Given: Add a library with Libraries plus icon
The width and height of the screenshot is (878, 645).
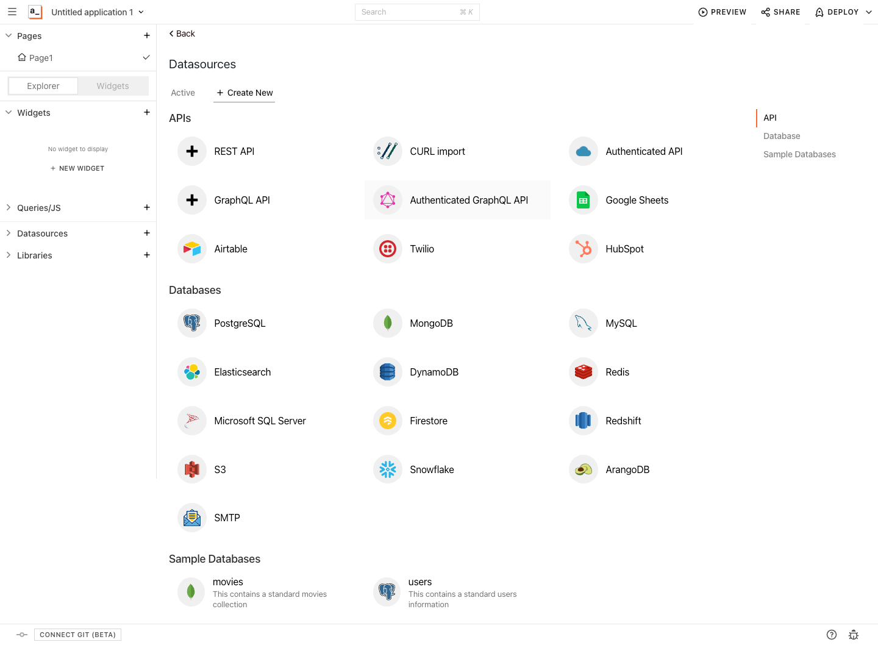Looking at the screenshot, I should click(x=147, y=255).
